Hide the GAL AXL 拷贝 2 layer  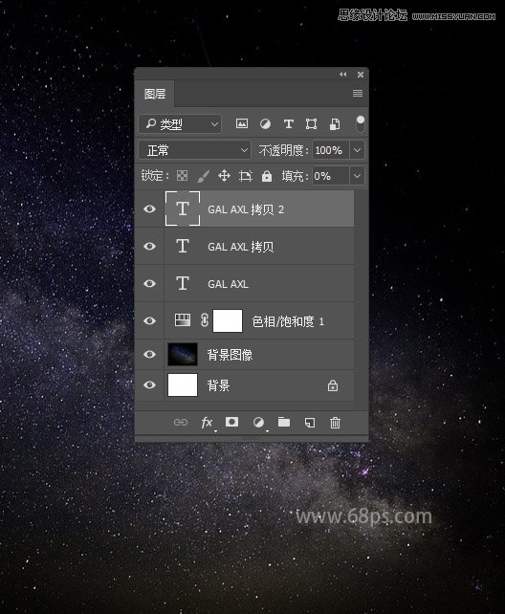[x=149, y=209]
